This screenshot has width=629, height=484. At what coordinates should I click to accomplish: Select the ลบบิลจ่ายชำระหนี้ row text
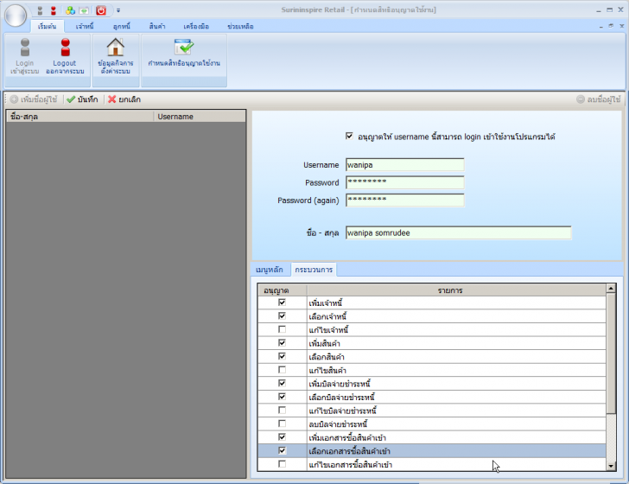point(338,424)
